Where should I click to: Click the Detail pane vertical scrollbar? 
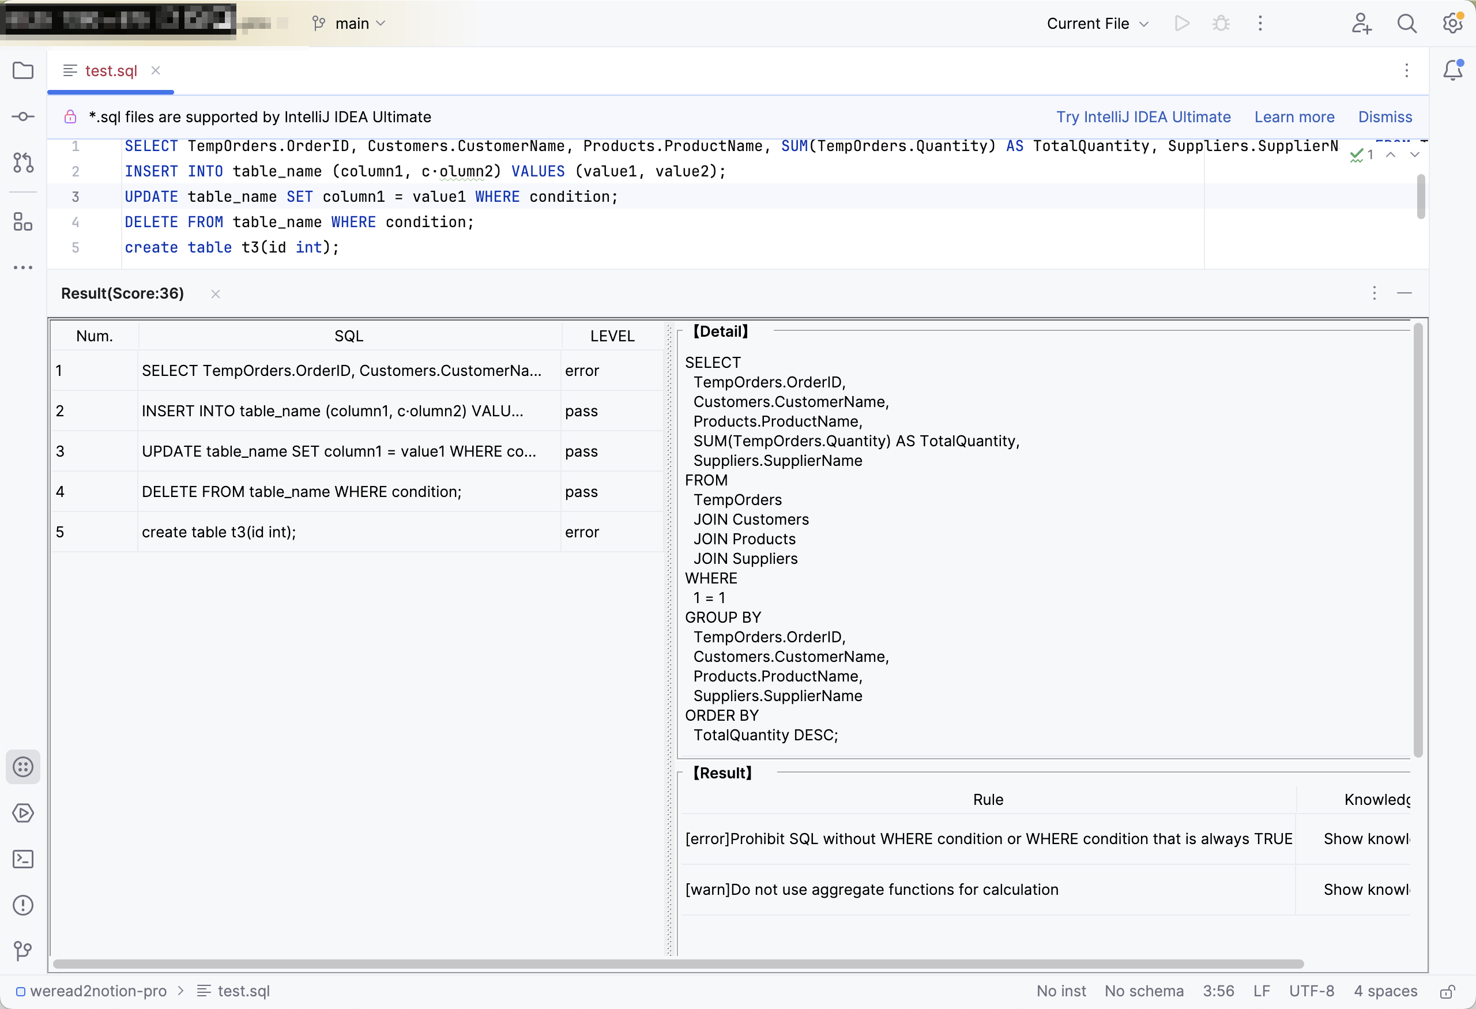click(x=1418, y=540)
